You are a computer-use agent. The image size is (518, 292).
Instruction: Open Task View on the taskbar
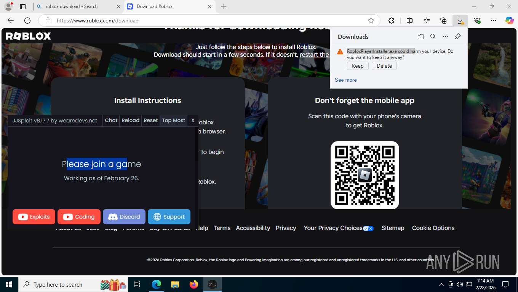(137, 284)
